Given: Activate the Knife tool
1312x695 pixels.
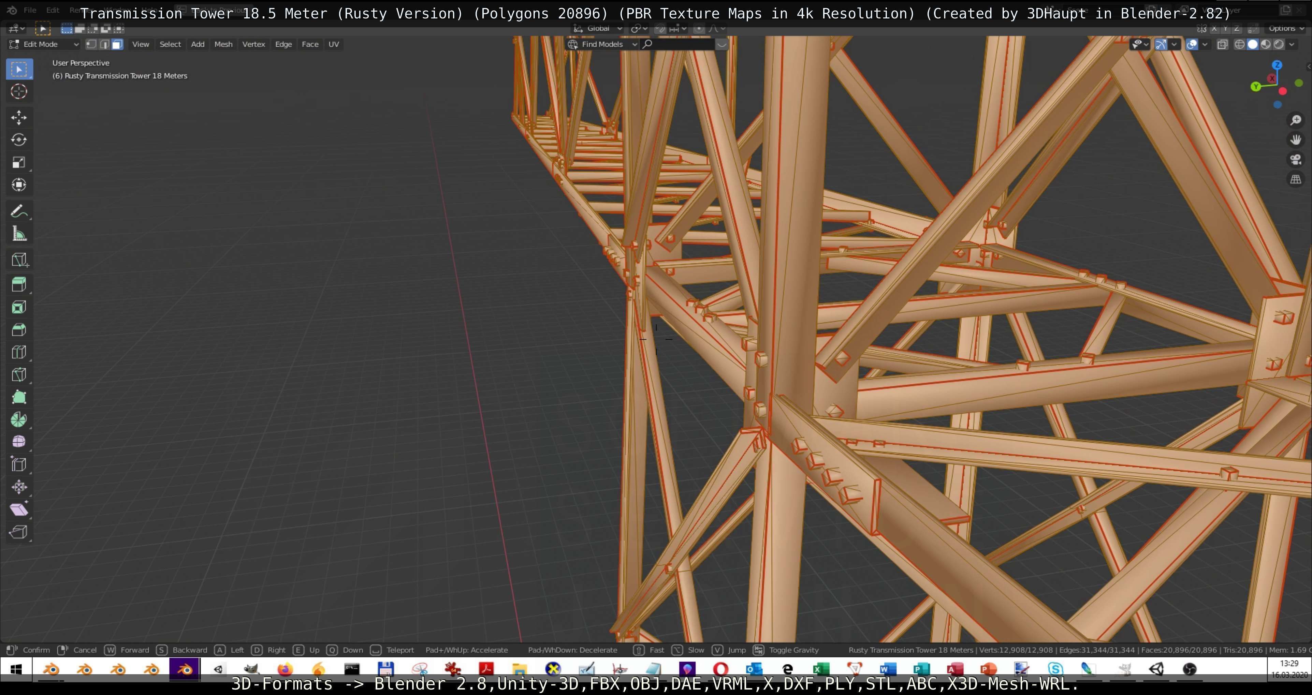Looking at the screenshot, I should click(x=19, y=374).
